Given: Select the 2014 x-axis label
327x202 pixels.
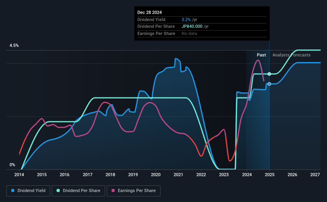Looking at the screenshot, I should [19, 175].
